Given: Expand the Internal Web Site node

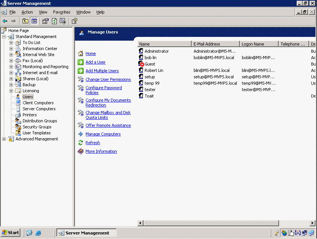Looking at the screenshot, I should click(x=11, y=55).
